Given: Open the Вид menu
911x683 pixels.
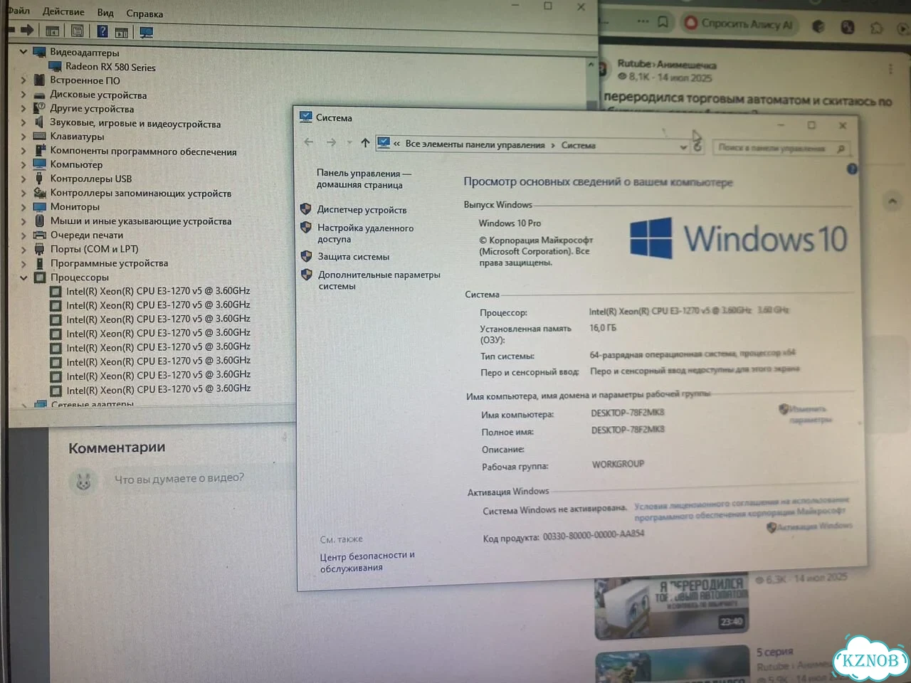Looking at the screenshot, I should pyautogui.click(x=105, y=13).
